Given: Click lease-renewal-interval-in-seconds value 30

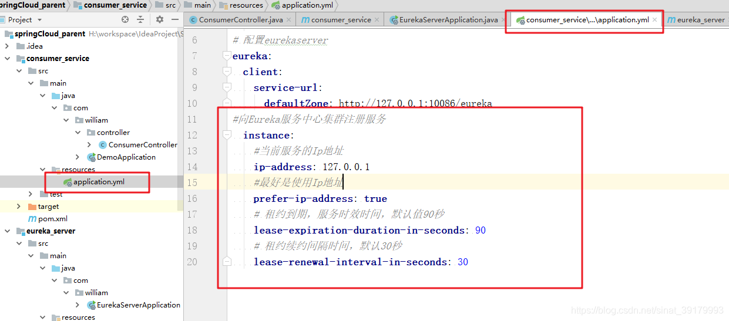Looking at the screenshot, I should (463, 262).
